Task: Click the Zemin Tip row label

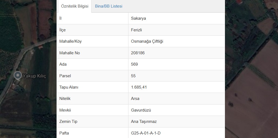Action: [68, 122]
